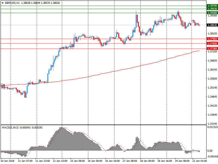Click the 1.35650 price axis label
This screenshot has width=218, height=164.
pyautogui.click(x=212, y=79)
